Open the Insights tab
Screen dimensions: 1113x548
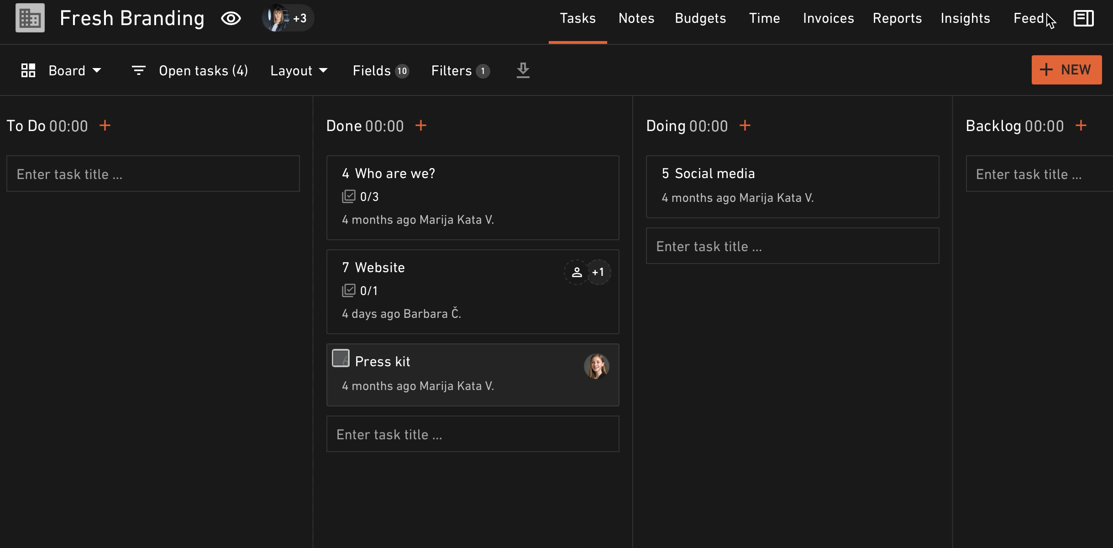[965, 18]
